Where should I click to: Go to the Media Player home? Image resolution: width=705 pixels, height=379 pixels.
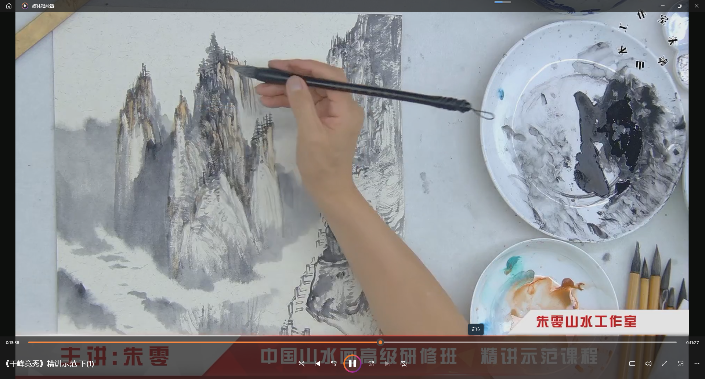tap(9, 6)
